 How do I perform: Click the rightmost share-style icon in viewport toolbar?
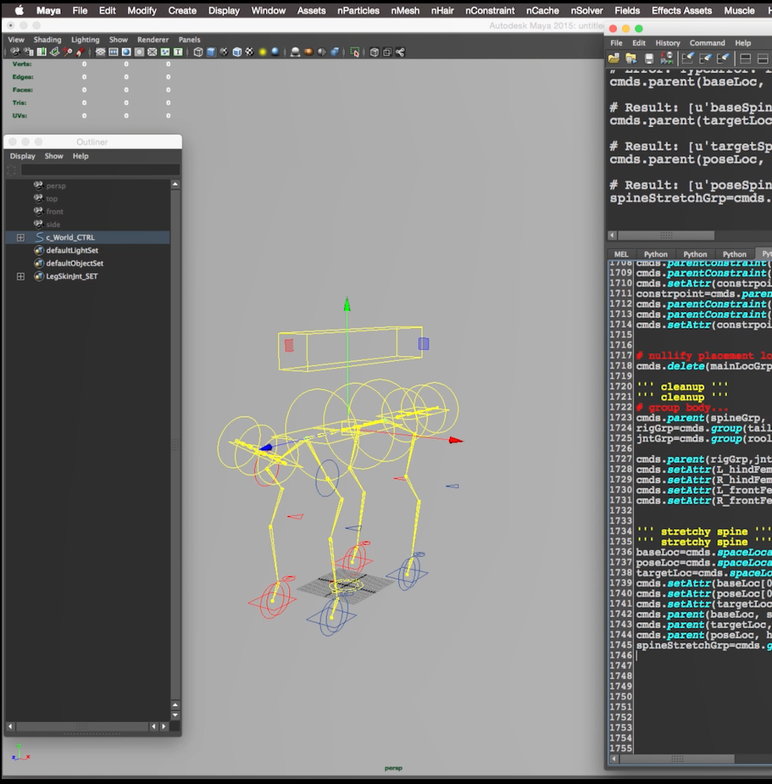(400, 52)
